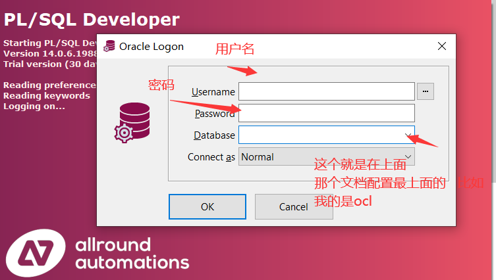Click the Logging on... status text
The height and width of the screenshot is (280, 496).
(x=34, y=106)
